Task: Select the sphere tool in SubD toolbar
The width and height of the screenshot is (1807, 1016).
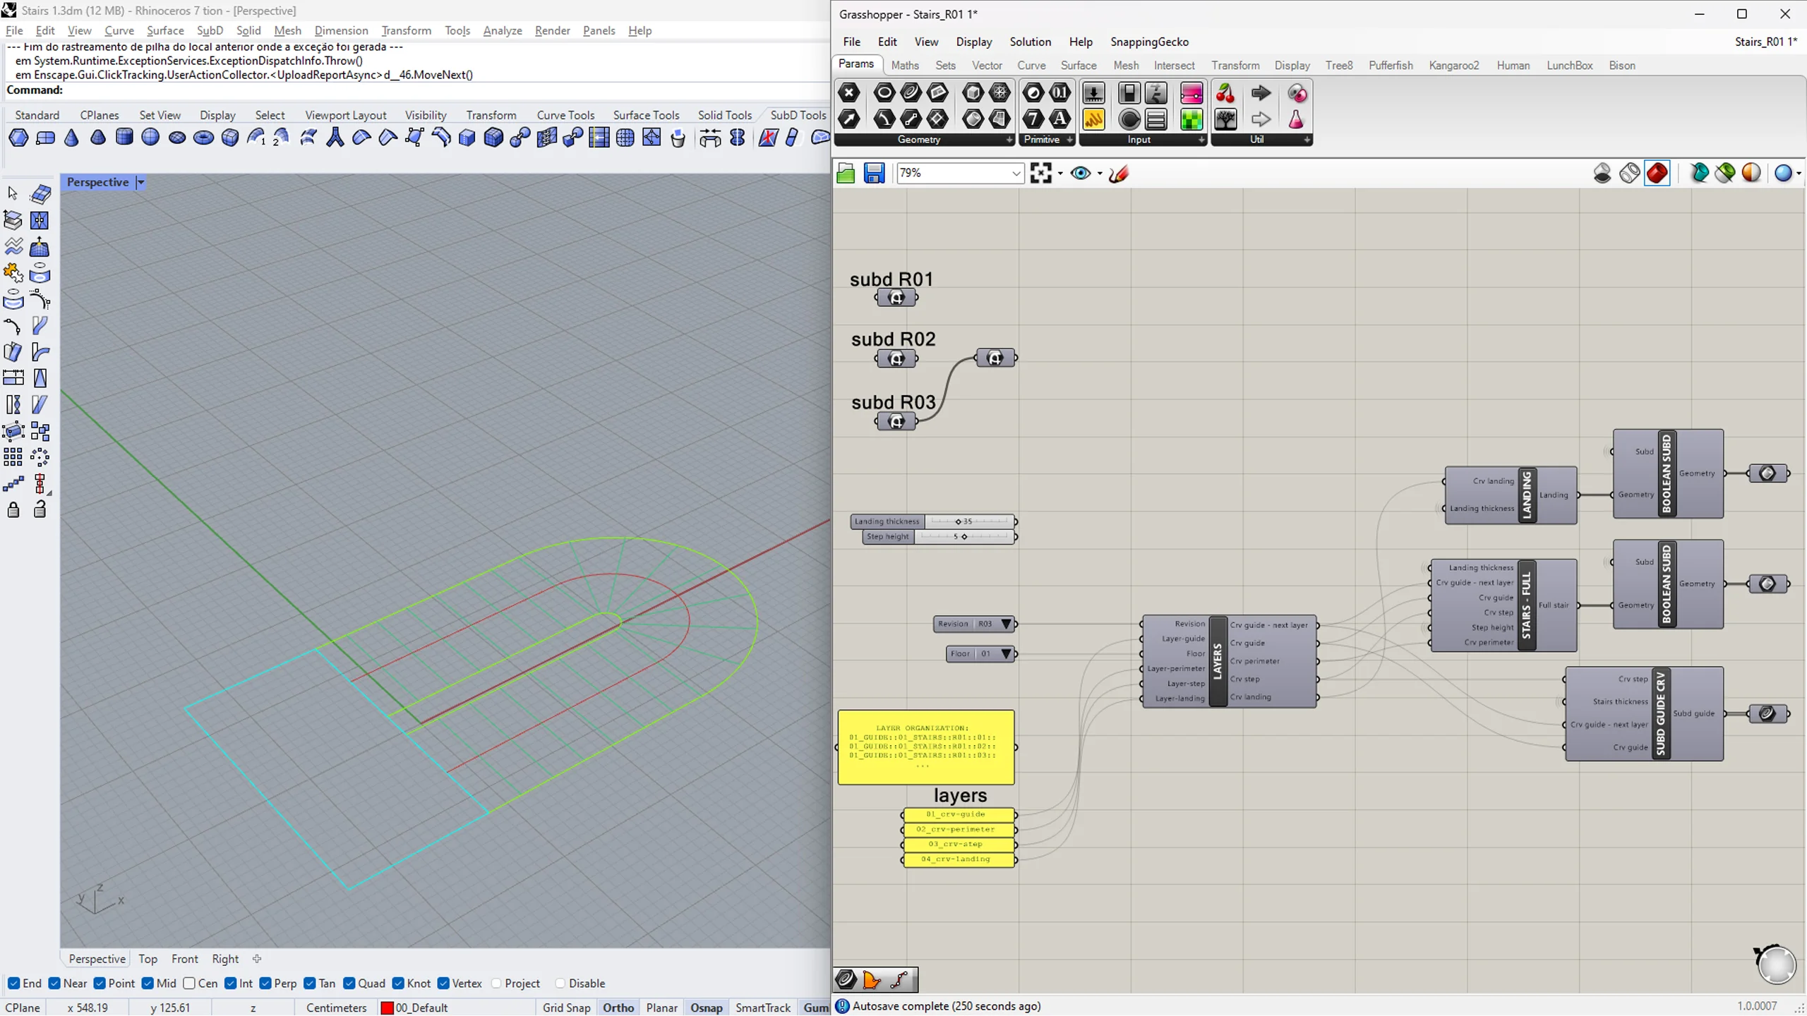Action: 150,137
